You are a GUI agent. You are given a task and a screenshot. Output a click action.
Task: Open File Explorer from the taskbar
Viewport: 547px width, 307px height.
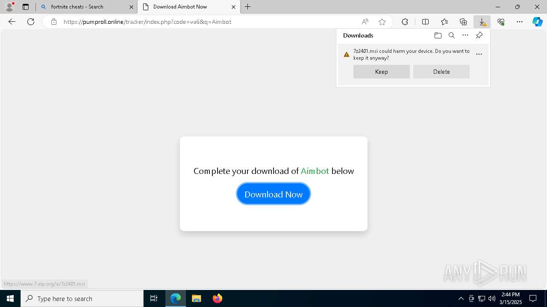[196, 298]
